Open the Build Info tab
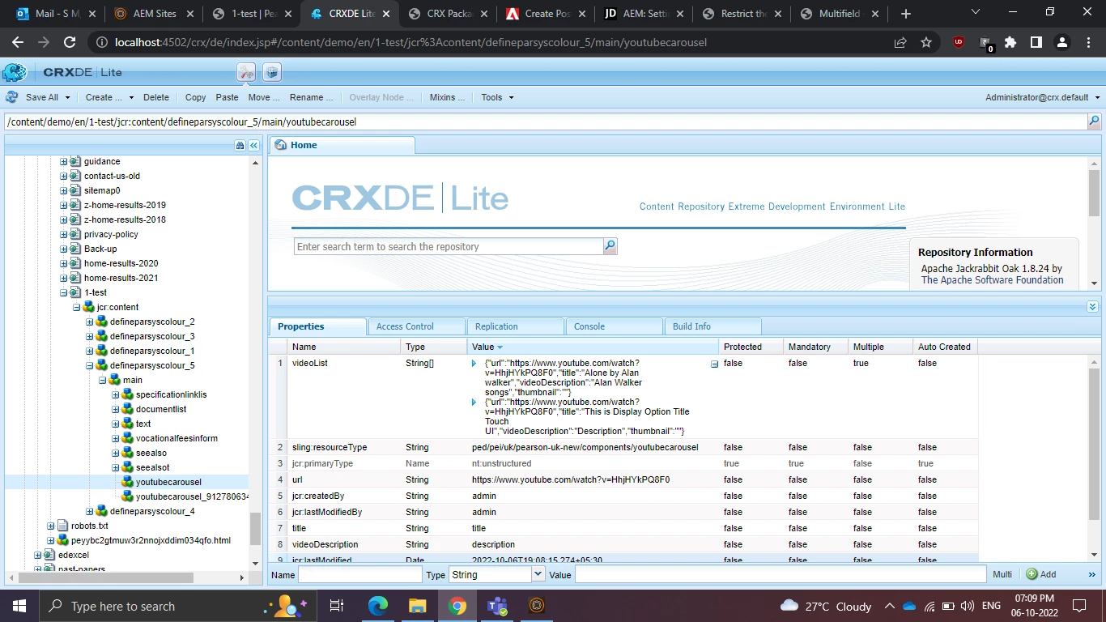This screenshot has height=622, width=1106. (713, 326)
